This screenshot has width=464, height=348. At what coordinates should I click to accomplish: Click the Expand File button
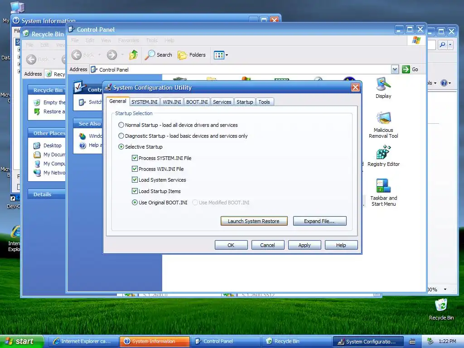pos(319,221)
